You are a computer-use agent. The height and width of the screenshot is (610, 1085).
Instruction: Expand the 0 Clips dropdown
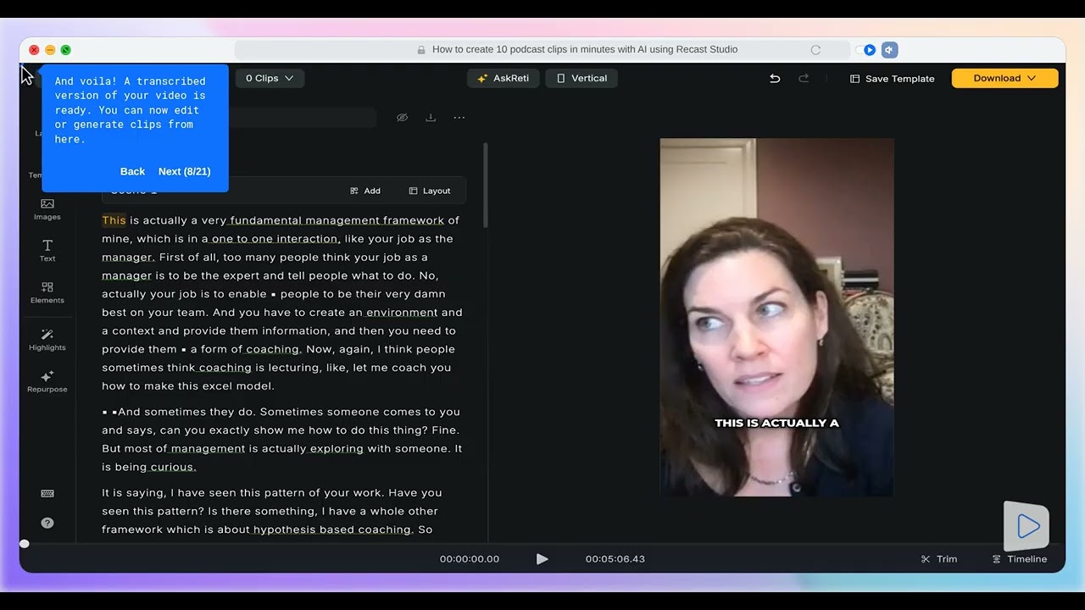(270, 78)
